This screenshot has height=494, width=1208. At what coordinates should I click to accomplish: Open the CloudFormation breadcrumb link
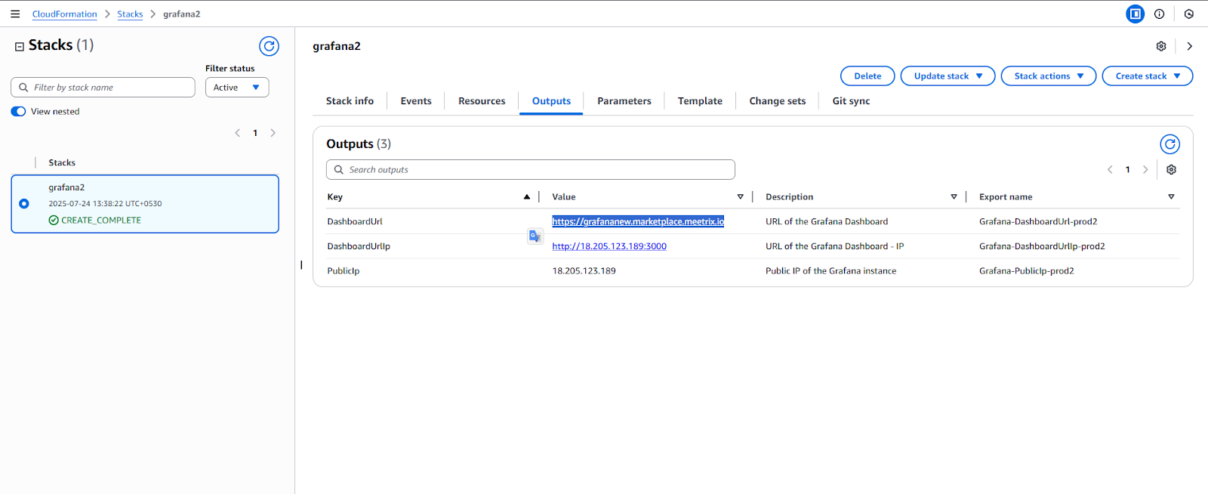(x=64, y=14)
